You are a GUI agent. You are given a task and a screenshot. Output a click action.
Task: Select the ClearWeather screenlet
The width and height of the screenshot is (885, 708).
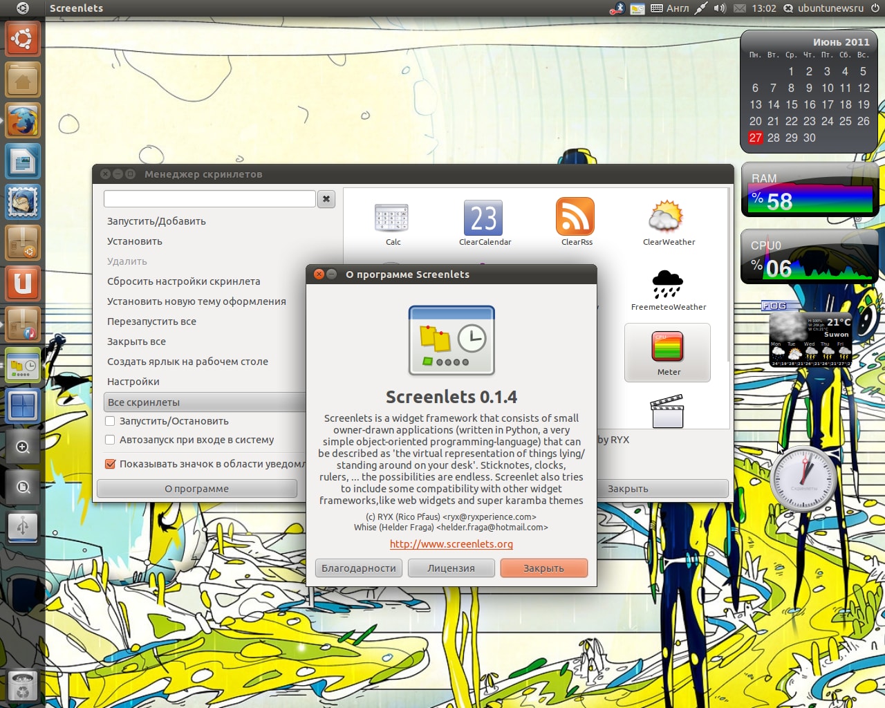click(668, 223)
